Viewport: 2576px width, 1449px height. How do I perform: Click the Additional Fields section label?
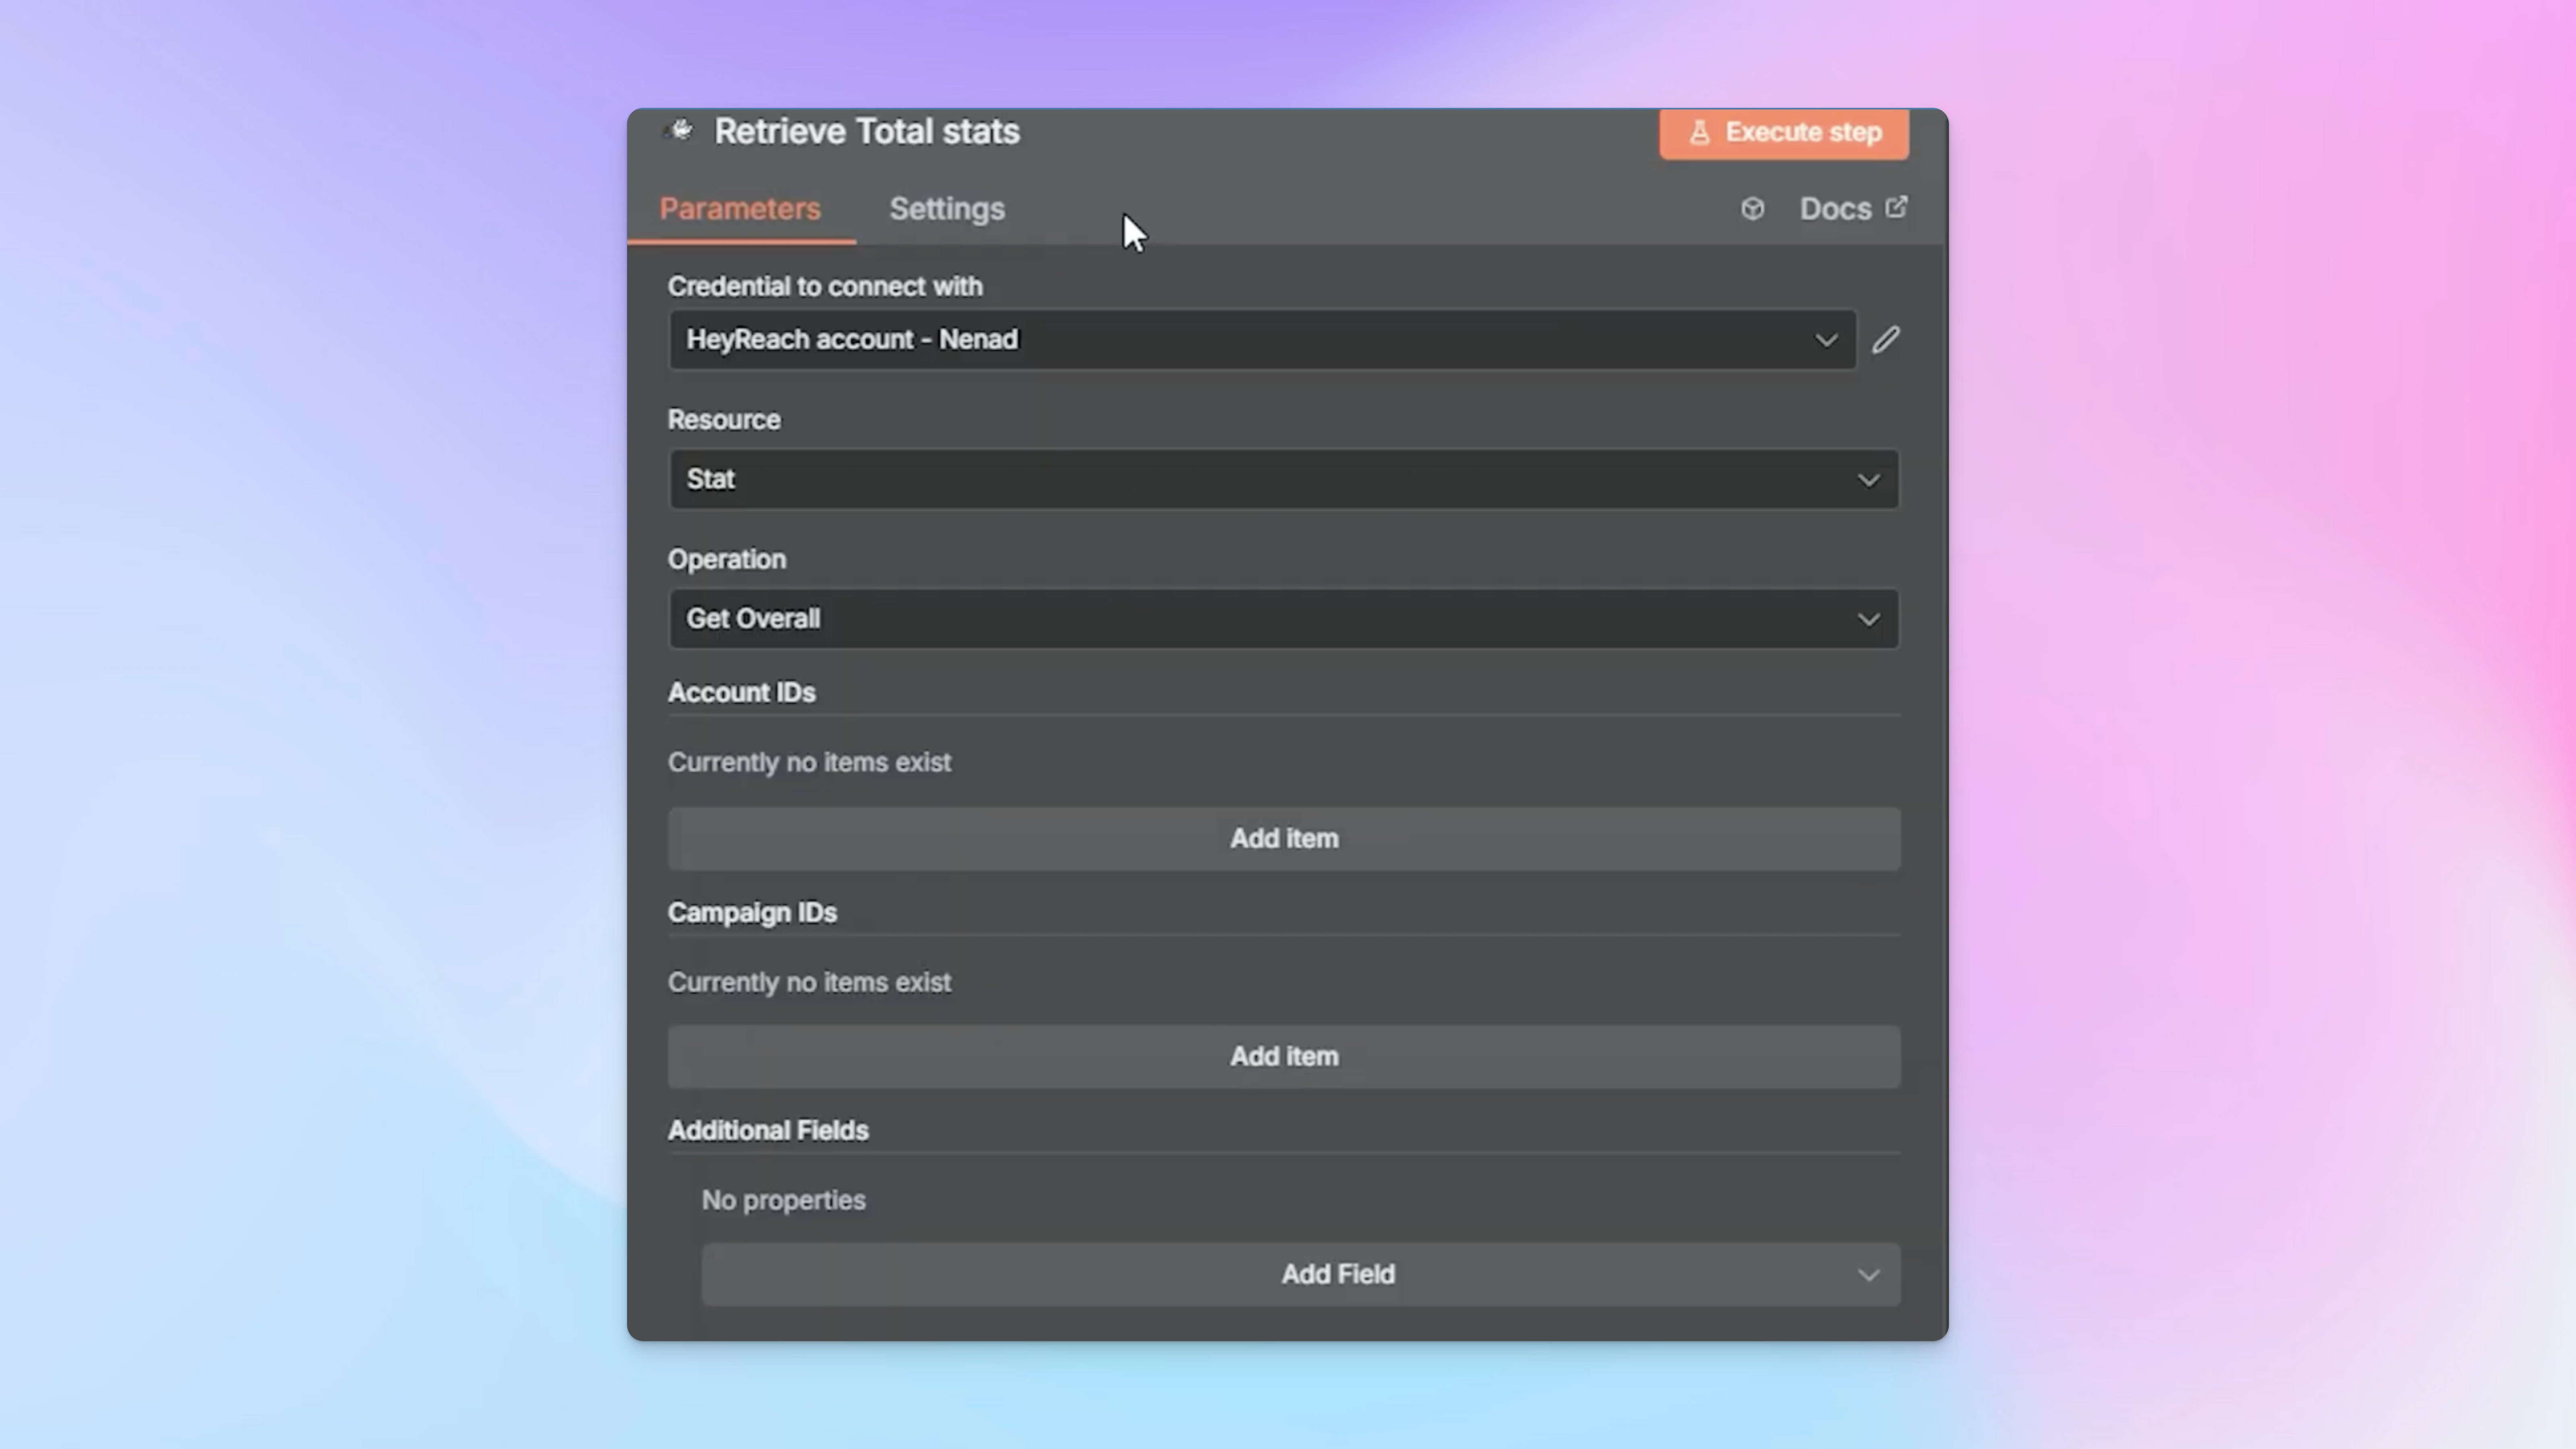tap(768, 1131)
